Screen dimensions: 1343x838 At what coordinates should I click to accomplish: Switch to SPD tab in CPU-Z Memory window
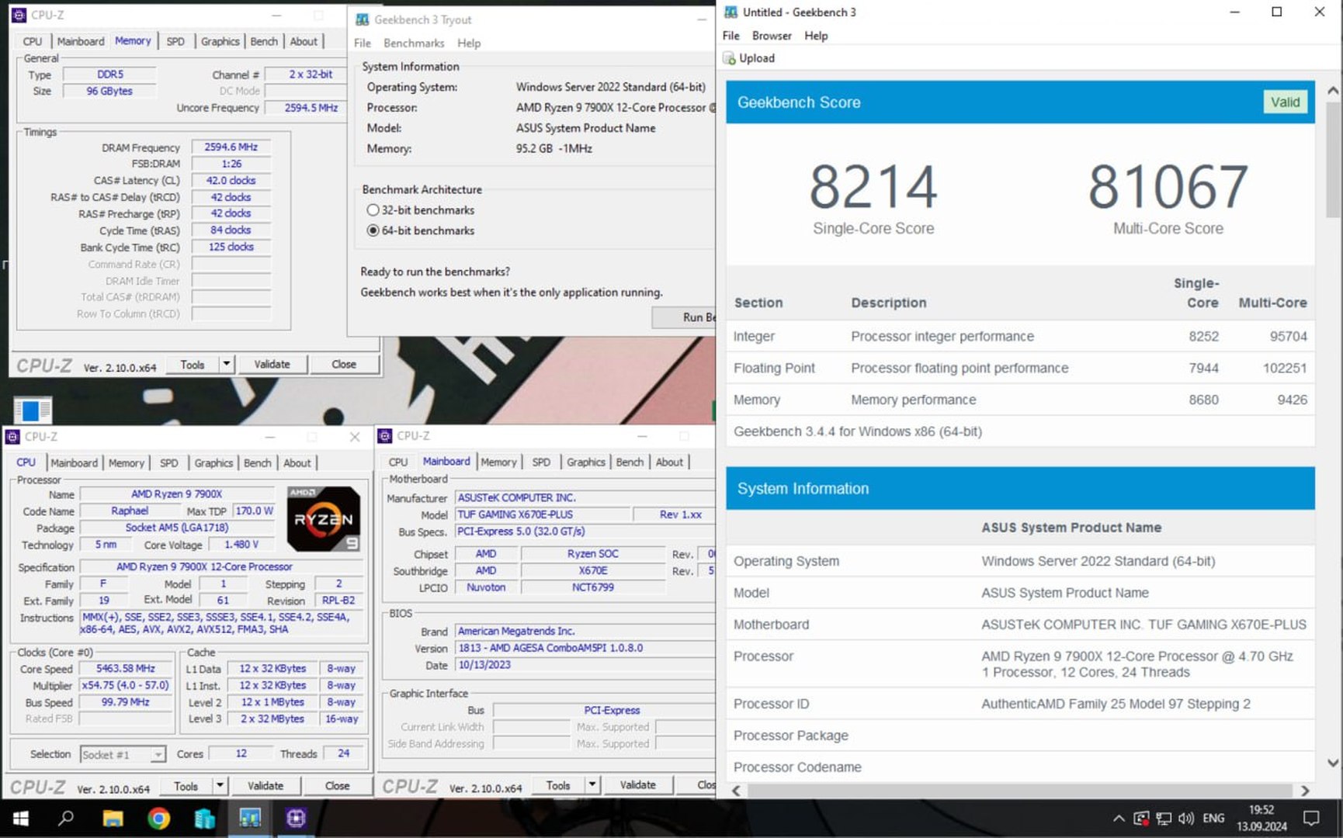[x=175, y=41]
